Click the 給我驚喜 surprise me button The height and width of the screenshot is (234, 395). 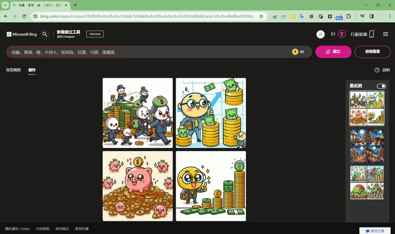click(x=373, y=52)
